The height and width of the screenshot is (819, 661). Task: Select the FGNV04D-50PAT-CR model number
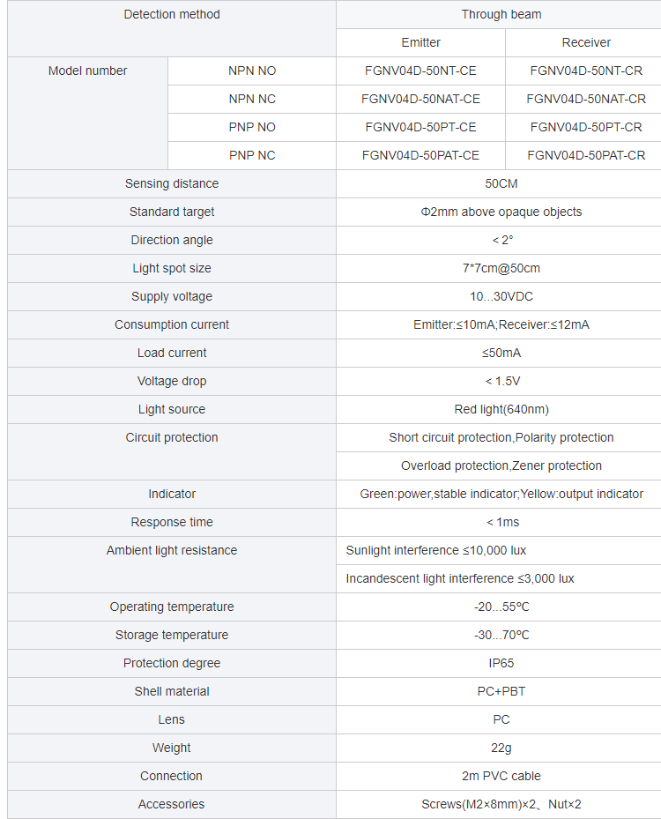tap(586, 155)
